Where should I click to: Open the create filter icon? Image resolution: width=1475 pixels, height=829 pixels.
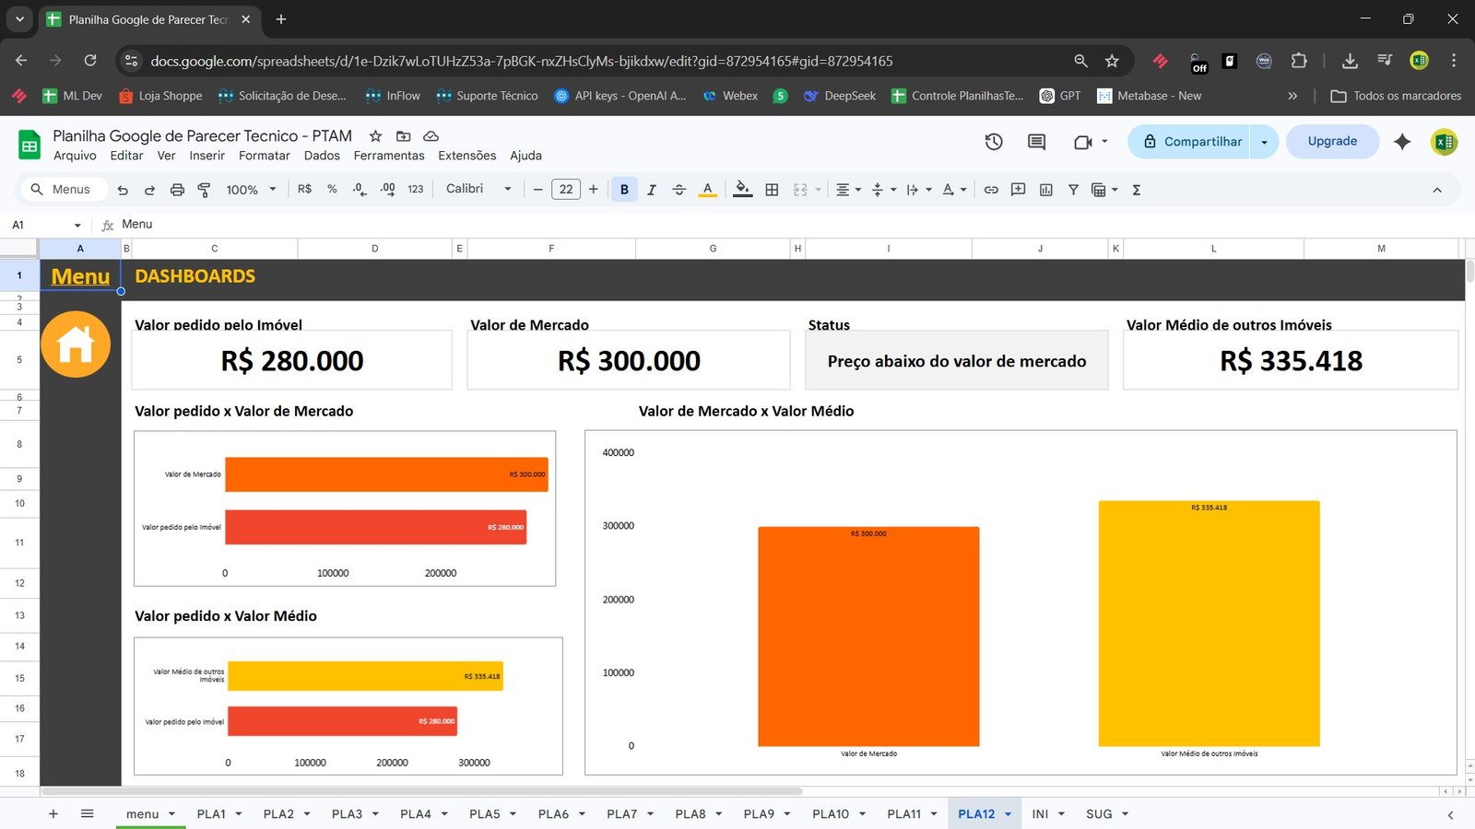click(x=1073, y=189)
